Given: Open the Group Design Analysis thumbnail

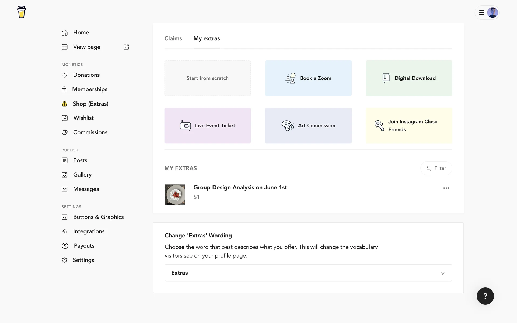Looking at the screenshot, I should coord(175,194).
